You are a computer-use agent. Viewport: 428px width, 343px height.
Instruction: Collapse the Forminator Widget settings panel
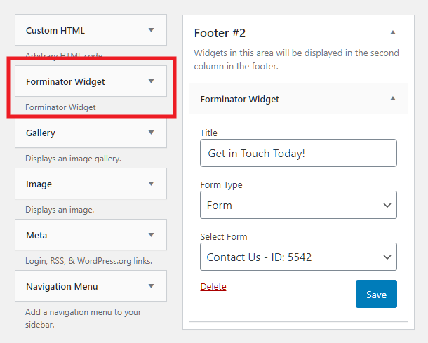(393, 99)
